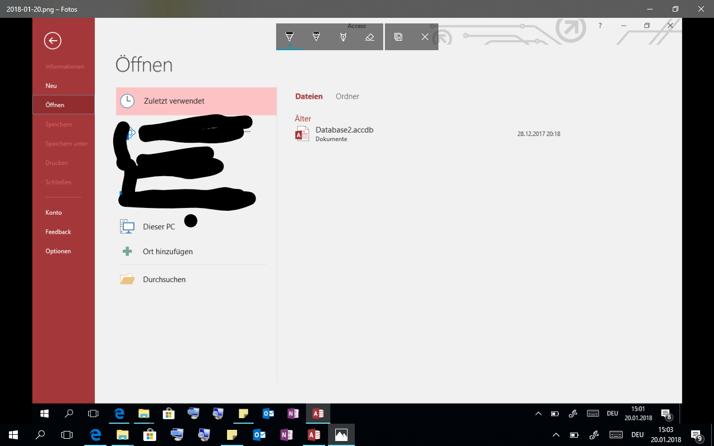Select the calligraphy pen drawing tool

click(343, 37)
